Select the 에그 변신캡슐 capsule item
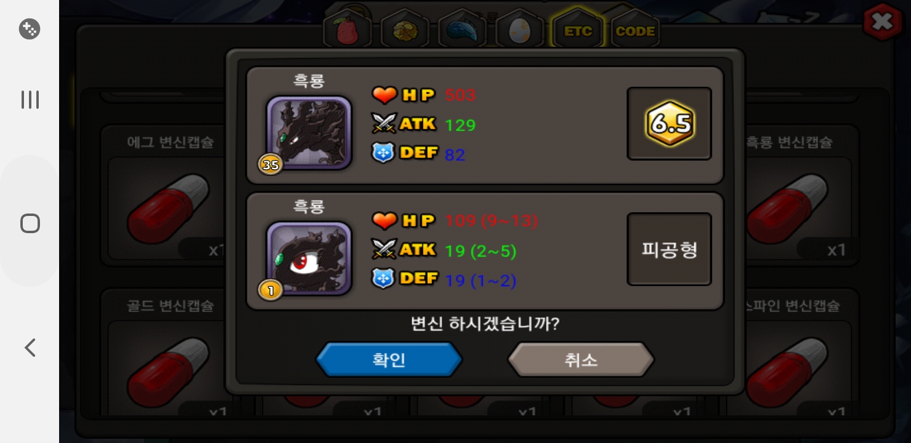Screen dimensions: 911x443 click(x=167, y=196)
